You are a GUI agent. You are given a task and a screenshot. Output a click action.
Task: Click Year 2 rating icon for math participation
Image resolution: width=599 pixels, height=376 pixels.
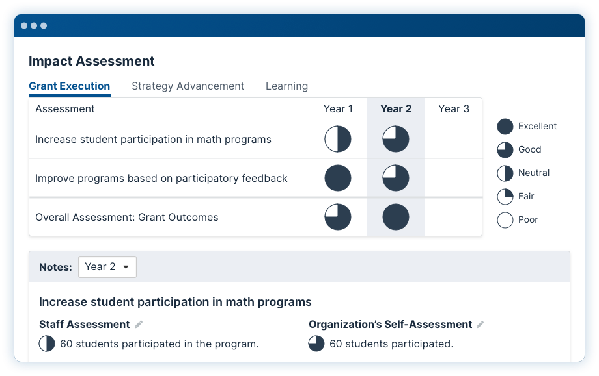pyautogui.click(x=396, y=139)
